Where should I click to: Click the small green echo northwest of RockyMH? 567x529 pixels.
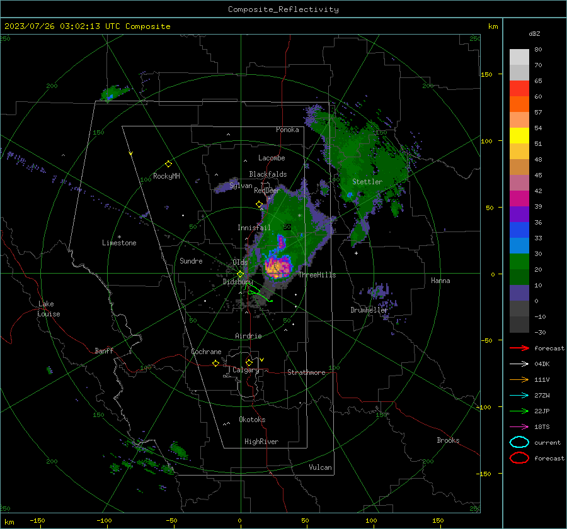point(115,93)
